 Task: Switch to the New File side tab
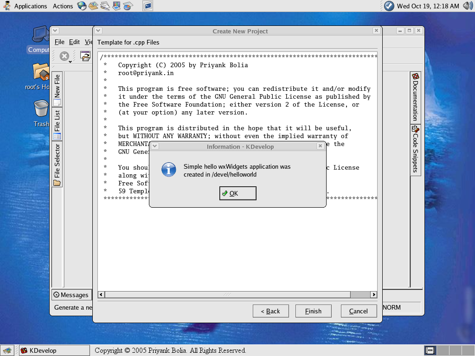tap(57, 89)
